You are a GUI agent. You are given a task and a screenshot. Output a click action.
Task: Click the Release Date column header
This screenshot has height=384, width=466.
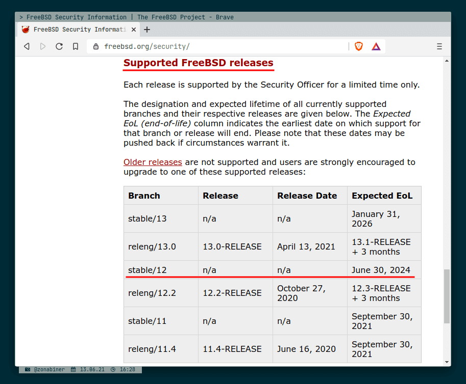coord(310,196)
